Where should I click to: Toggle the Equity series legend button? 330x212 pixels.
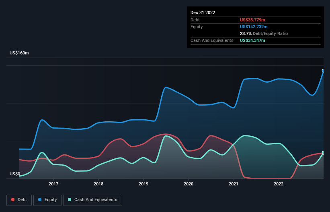(47, 200)
